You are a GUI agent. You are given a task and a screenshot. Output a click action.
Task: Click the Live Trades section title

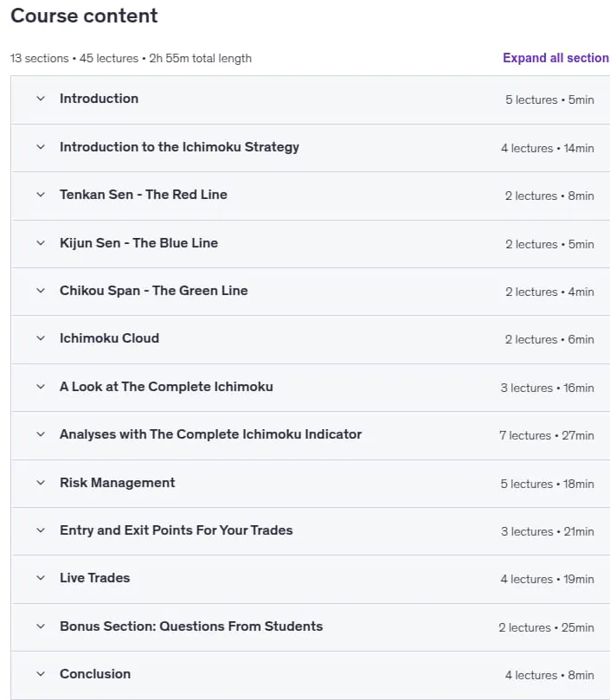point(94,578)
